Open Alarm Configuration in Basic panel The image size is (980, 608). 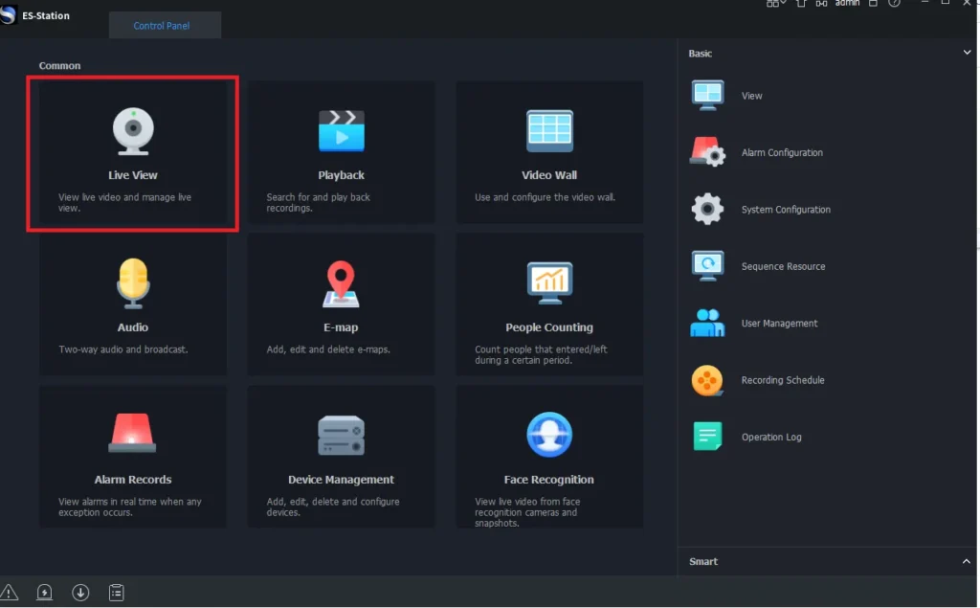[781, 153]
